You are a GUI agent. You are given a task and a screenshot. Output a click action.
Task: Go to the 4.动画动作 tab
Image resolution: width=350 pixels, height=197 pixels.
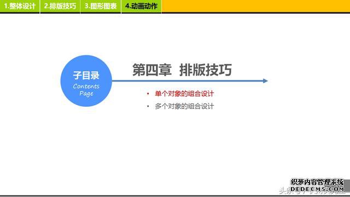point(141,6)
